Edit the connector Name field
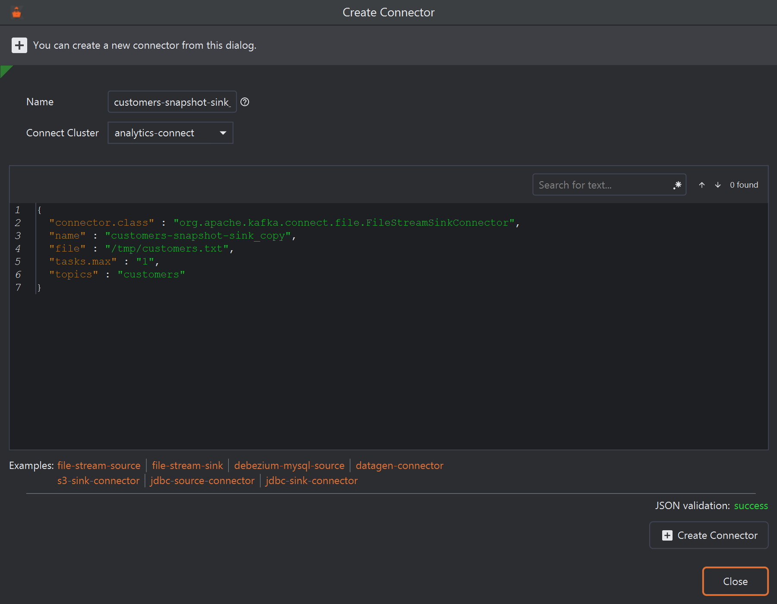Screen dimensions: 777x604 (172, 102)
